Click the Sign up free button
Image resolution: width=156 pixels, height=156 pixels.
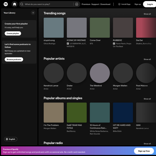[x=144, y=151]
